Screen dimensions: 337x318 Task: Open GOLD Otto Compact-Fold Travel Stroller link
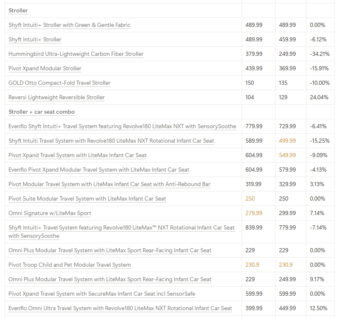pos(59,83)
